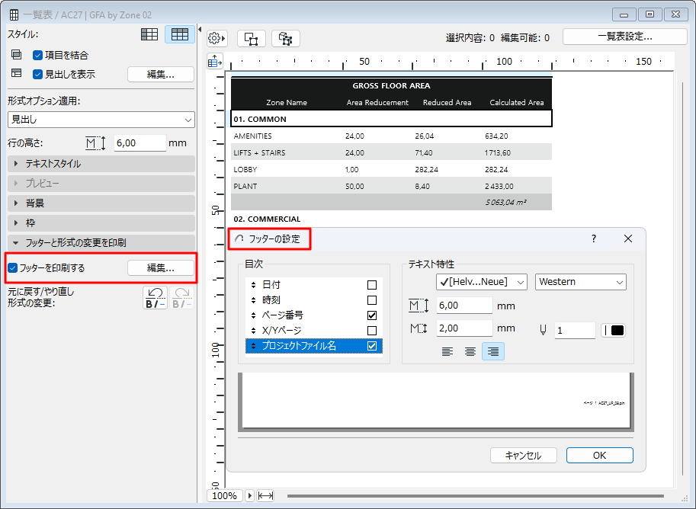
Task: Click the LOBBY zone cell
Action: coord(245,169)
